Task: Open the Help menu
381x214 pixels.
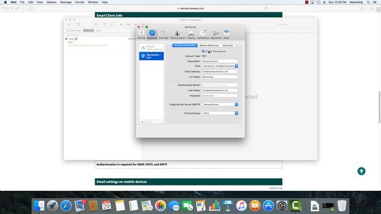Action: point(105,2)
